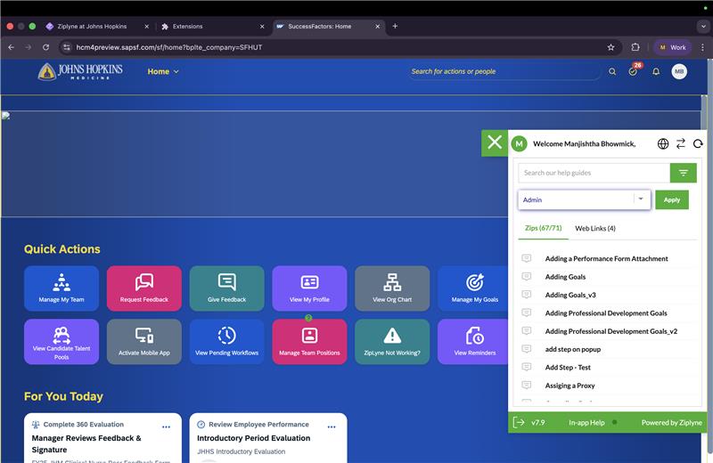Open the Adding Goals_v3 guide
Screen dimensions: 713x463
[x=570, y=295]
